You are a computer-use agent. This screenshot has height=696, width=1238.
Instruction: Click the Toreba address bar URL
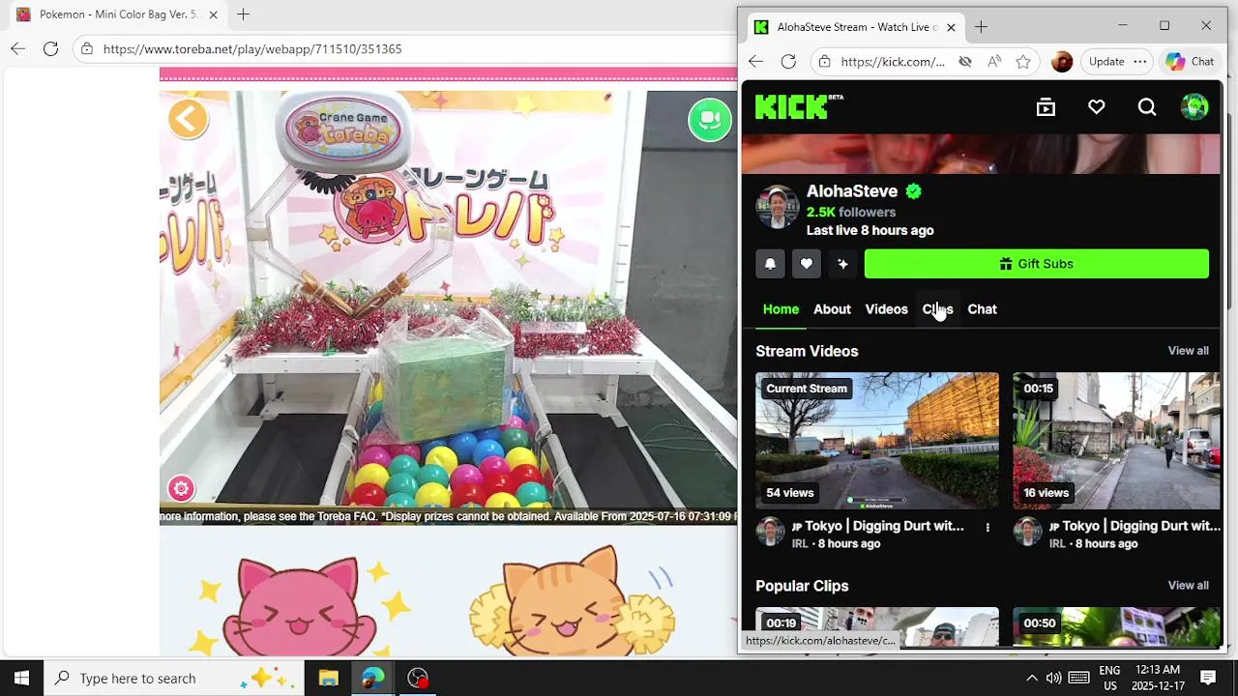(x=252, y=48)
